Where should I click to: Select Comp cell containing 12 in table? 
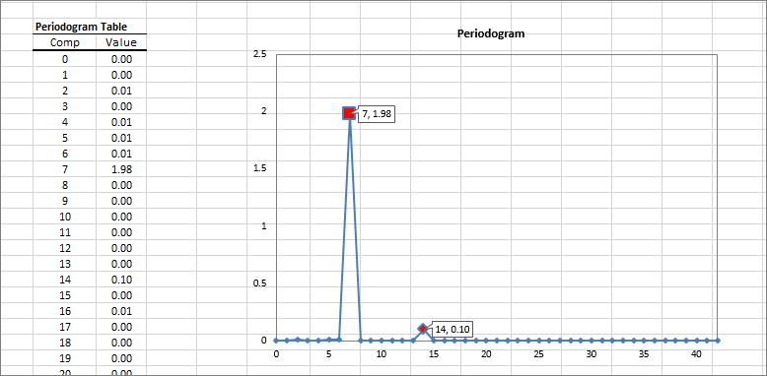65,248
